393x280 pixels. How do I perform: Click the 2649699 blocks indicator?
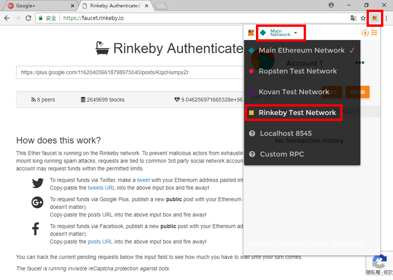point(102,100)
